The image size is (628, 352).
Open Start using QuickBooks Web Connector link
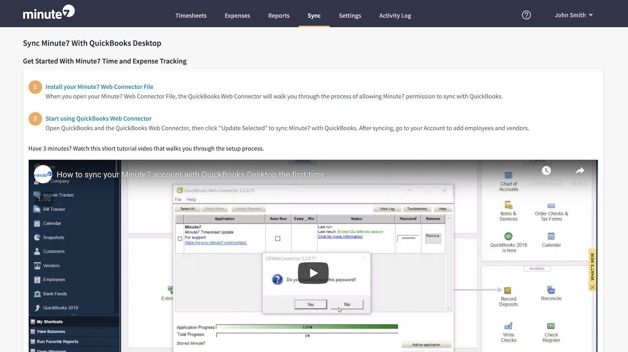98,118
